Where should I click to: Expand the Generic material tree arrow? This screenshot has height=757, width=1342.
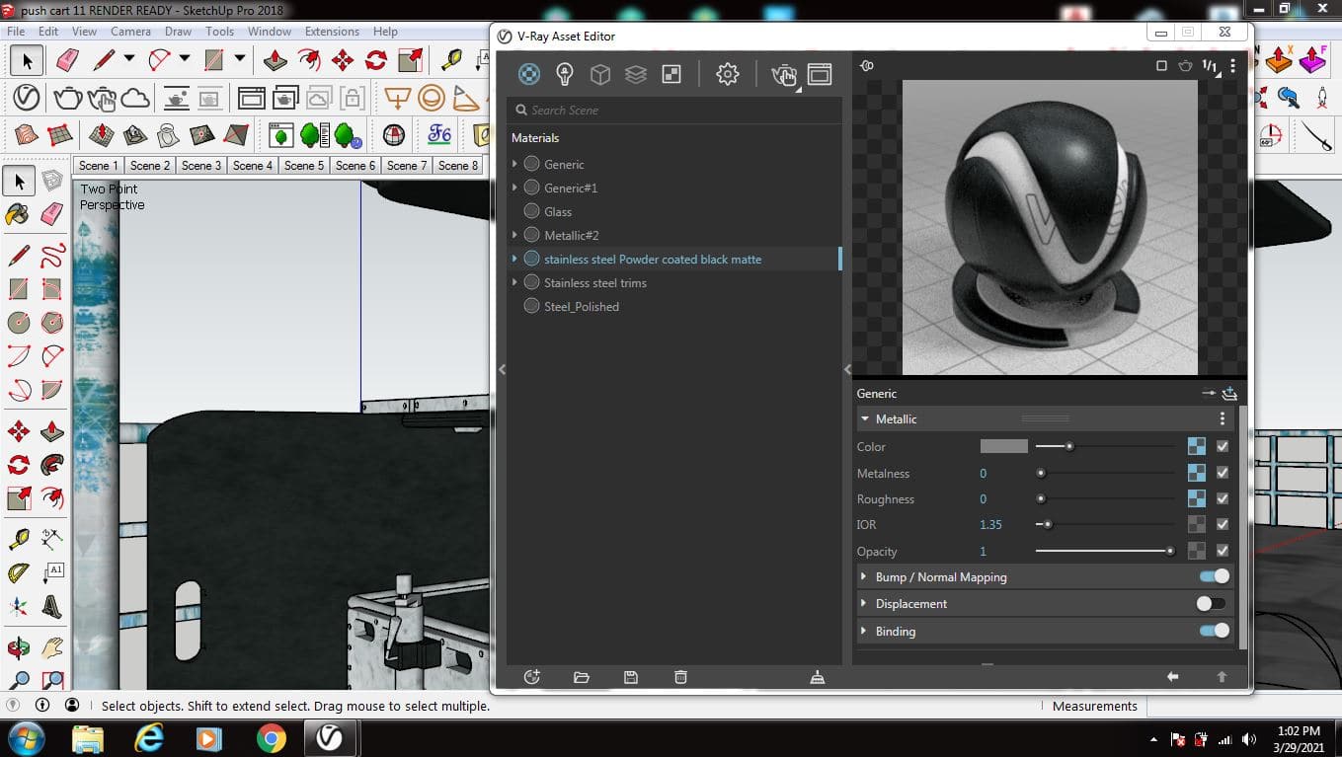coord(514,164)
